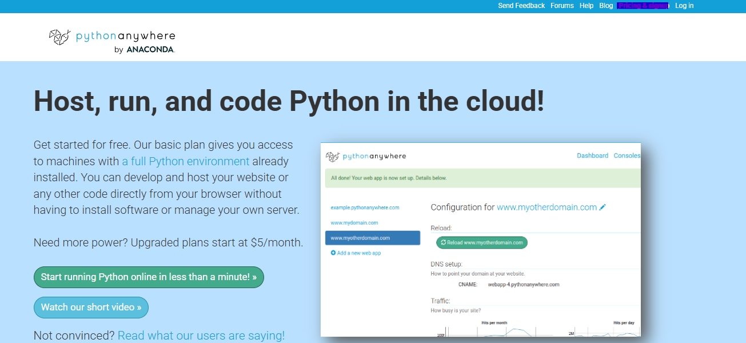
Task: Open Send Feedback link
Action: [521, 6]
